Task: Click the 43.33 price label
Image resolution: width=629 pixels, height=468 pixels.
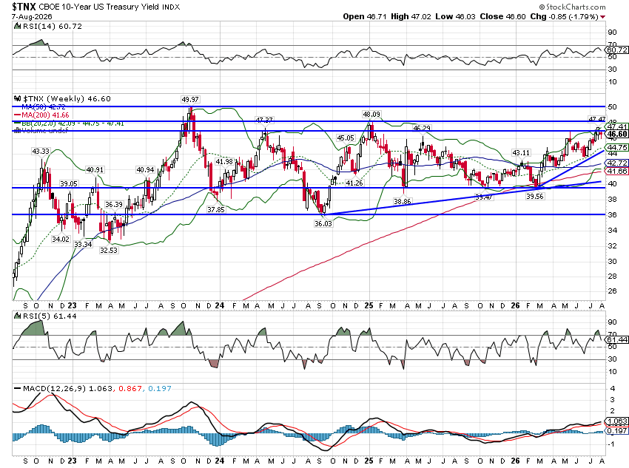Action: [x=41, y=152]
